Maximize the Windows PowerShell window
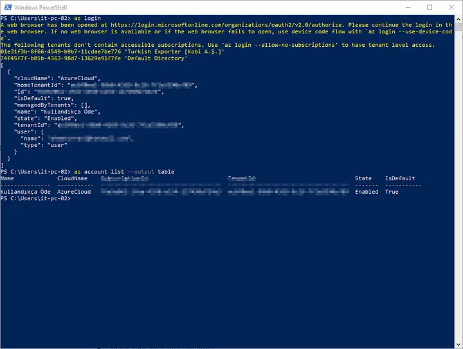Image resolution: width=463 pixels, height=349 pixels. click(x=429, y=7)
